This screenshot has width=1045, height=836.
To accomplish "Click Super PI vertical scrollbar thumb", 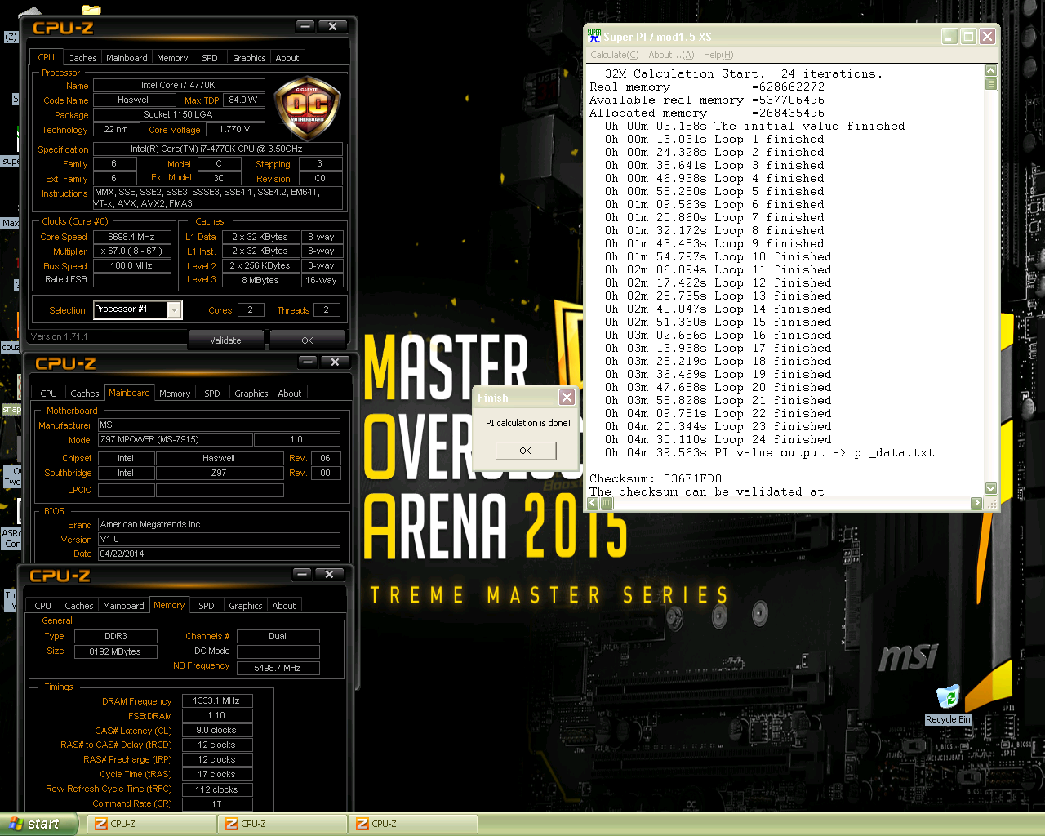I will [991, 83].
